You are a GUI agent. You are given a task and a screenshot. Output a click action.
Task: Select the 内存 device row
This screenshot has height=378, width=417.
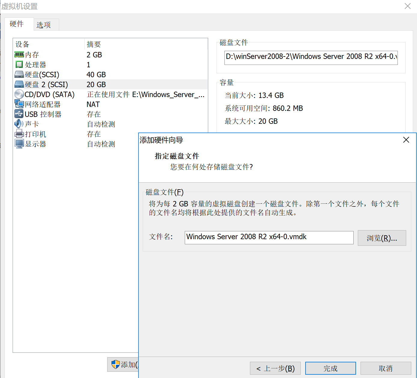point(111,55)
